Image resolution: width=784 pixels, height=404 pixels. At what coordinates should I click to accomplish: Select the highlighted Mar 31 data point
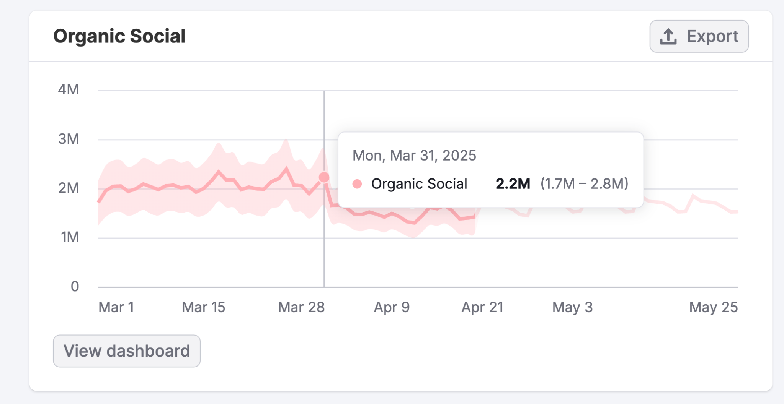323,177
